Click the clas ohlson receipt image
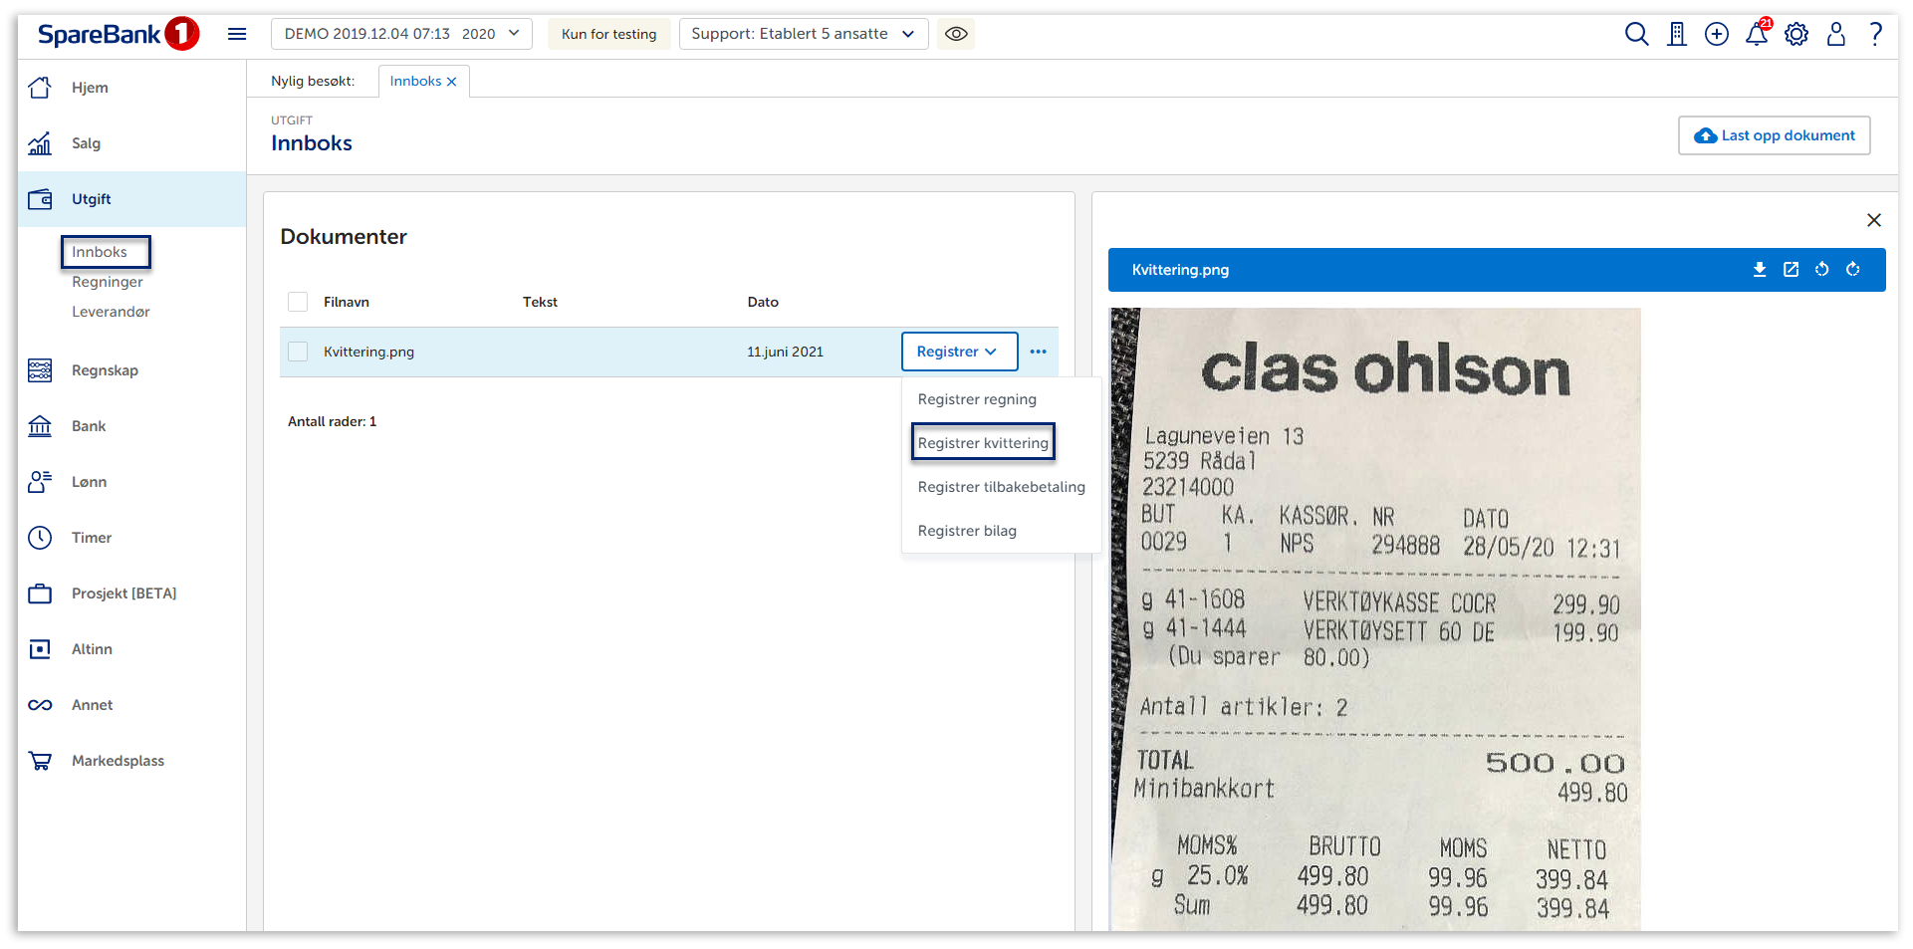Screen dimensions: 1913x949 (x=1375, y=617)
